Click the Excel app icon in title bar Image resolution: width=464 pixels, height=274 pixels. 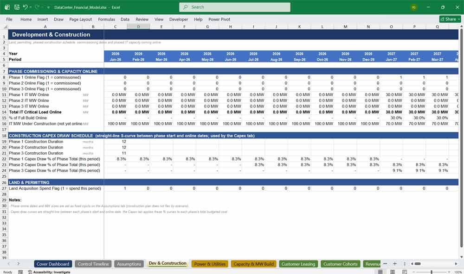click(x=7, y=7)
